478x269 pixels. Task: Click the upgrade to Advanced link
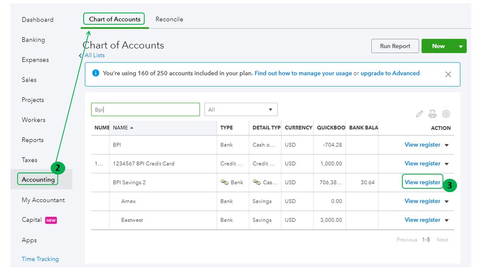coord(389,73)
